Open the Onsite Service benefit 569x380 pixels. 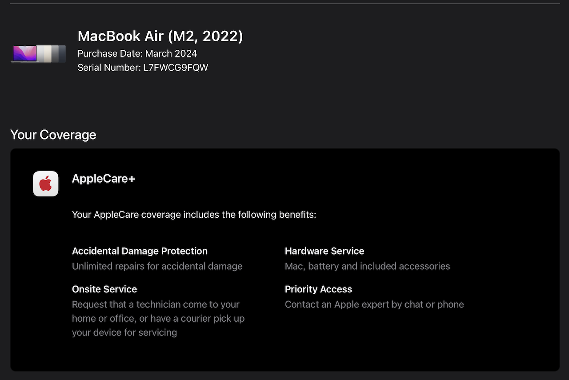[104, 289]
